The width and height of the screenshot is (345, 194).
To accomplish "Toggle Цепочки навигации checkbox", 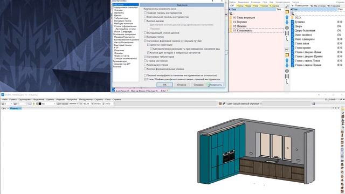I will pyautogui.click(x=148, y=45).
